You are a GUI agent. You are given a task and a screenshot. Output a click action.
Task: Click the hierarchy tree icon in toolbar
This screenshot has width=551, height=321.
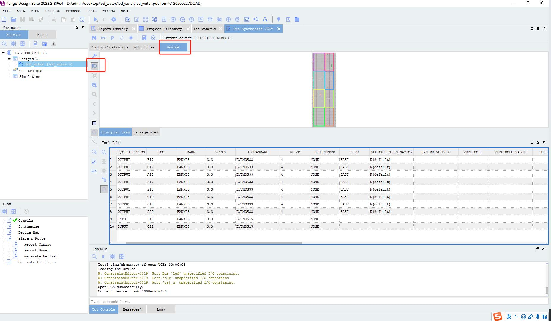click(265, 19)
